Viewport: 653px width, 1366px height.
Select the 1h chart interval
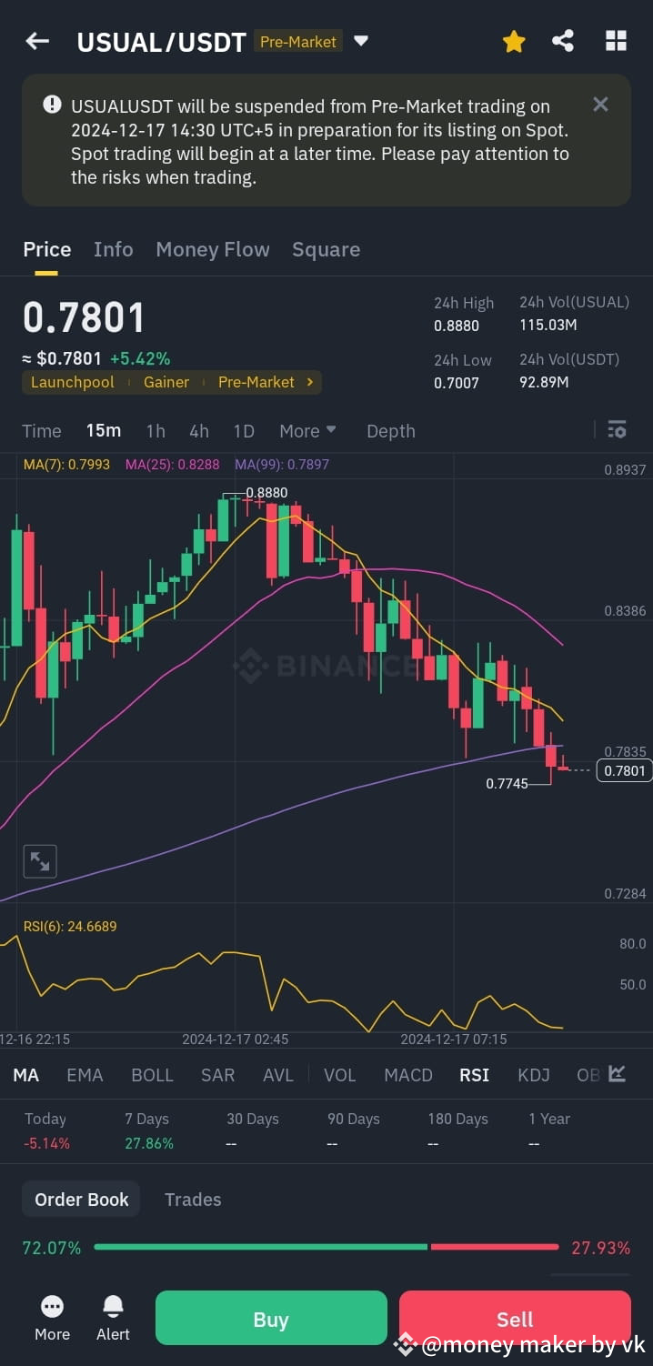[156, 431]
